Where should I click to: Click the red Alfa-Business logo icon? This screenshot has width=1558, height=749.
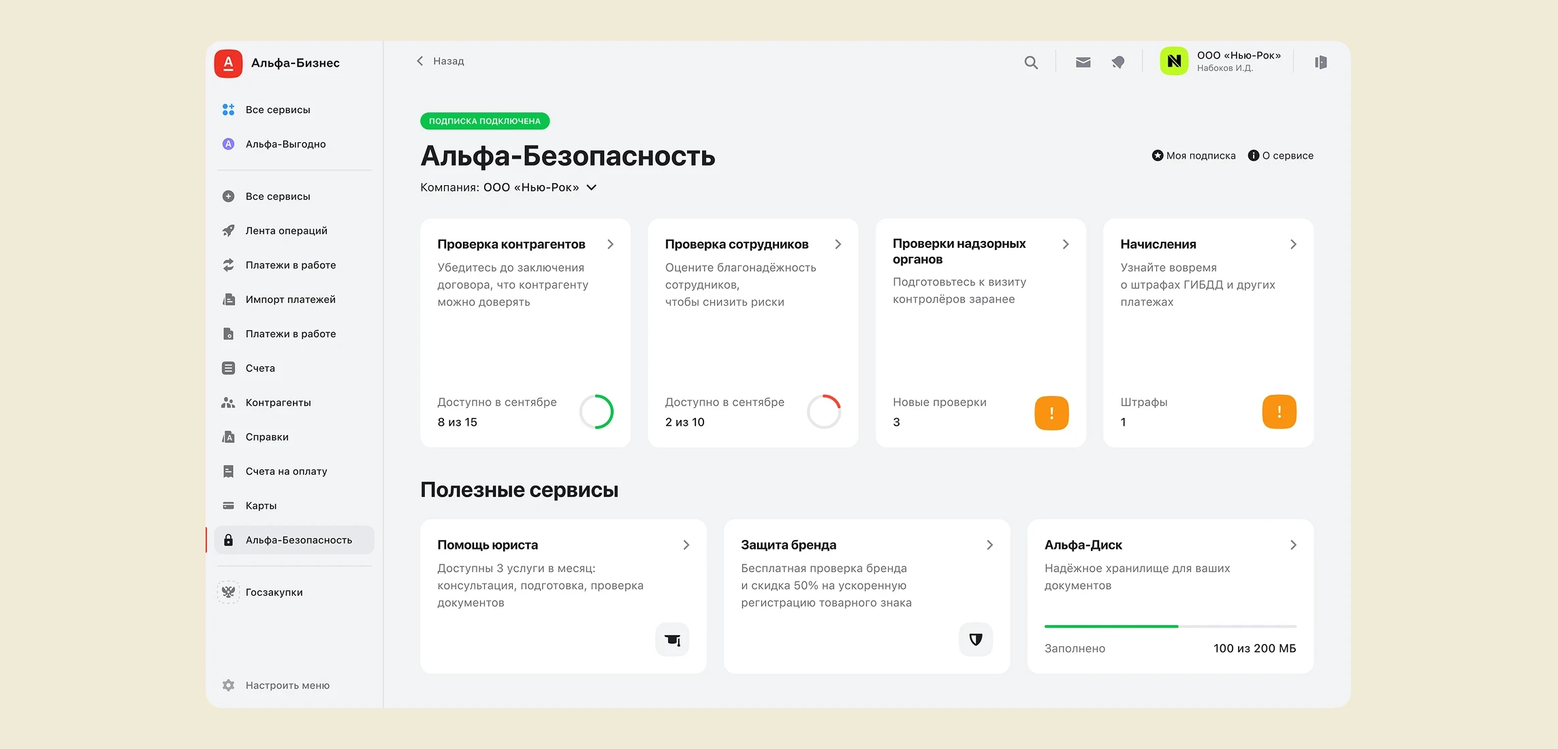tap(228, 63)
